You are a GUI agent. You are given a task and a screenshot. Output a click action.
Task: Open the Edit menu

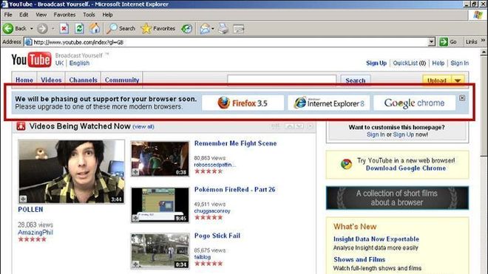coord(24,15)
